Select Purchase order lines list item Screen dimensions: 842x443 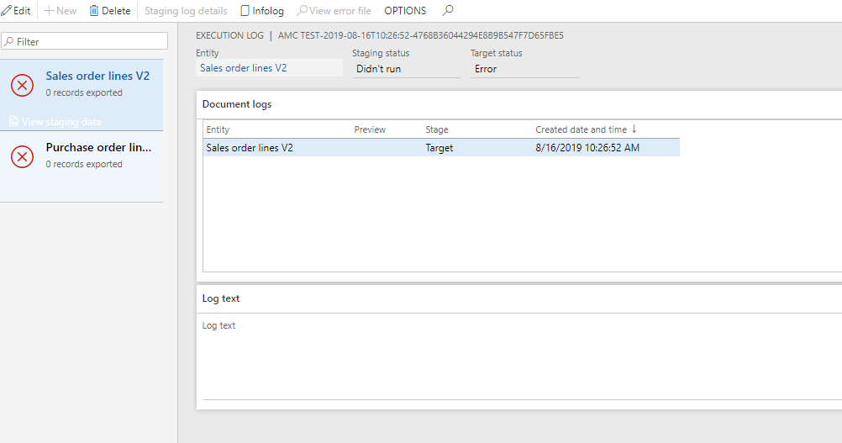82,166
